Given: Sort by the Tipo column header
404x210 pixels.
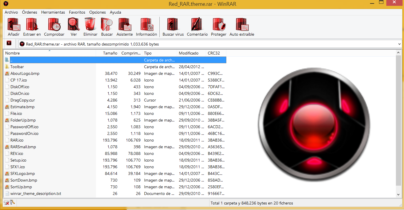Looking at the screenshot, I should point(160,53).
